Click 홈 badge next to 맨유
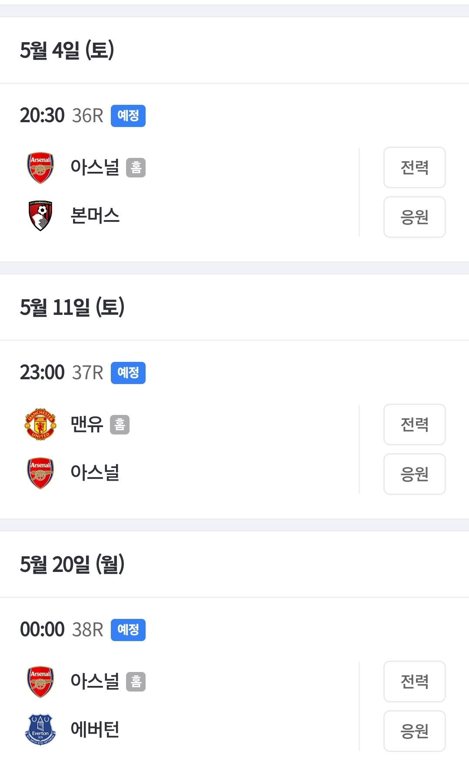This screenshot has width=469, height=762. (x=120, y=424)
